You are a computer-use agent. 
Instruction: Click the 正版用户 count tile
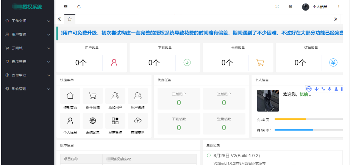tap(179, 99)
